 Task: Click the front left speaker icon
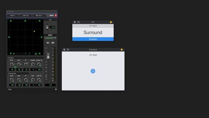tap(11, 21)
